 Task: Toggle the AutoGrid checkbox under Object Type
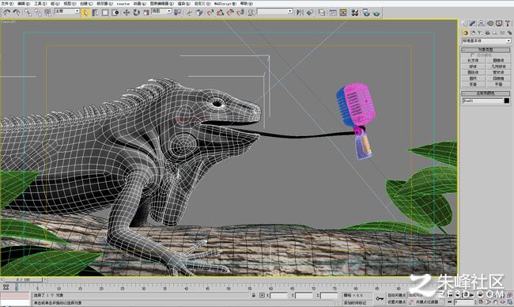coord(472,55)
